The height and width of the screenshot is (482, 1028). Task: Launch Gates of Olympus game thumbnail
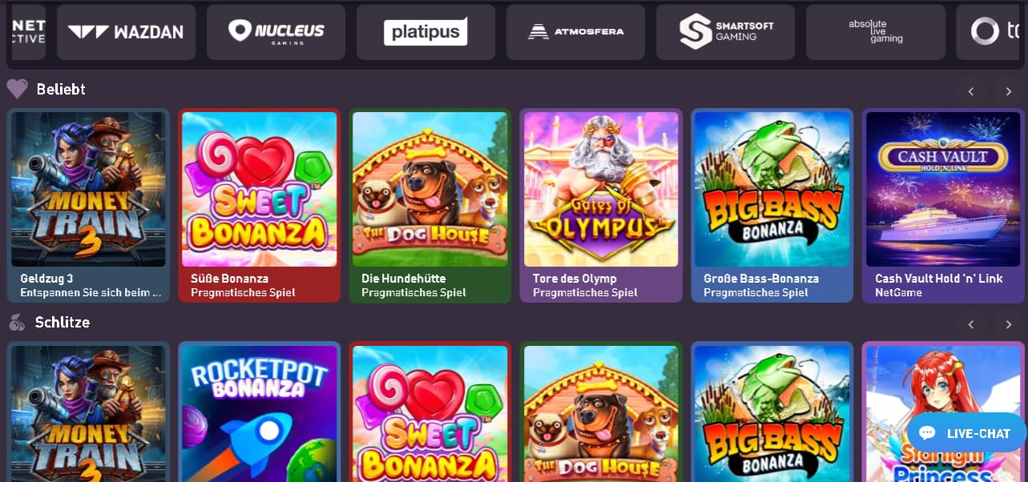[601, 206]
